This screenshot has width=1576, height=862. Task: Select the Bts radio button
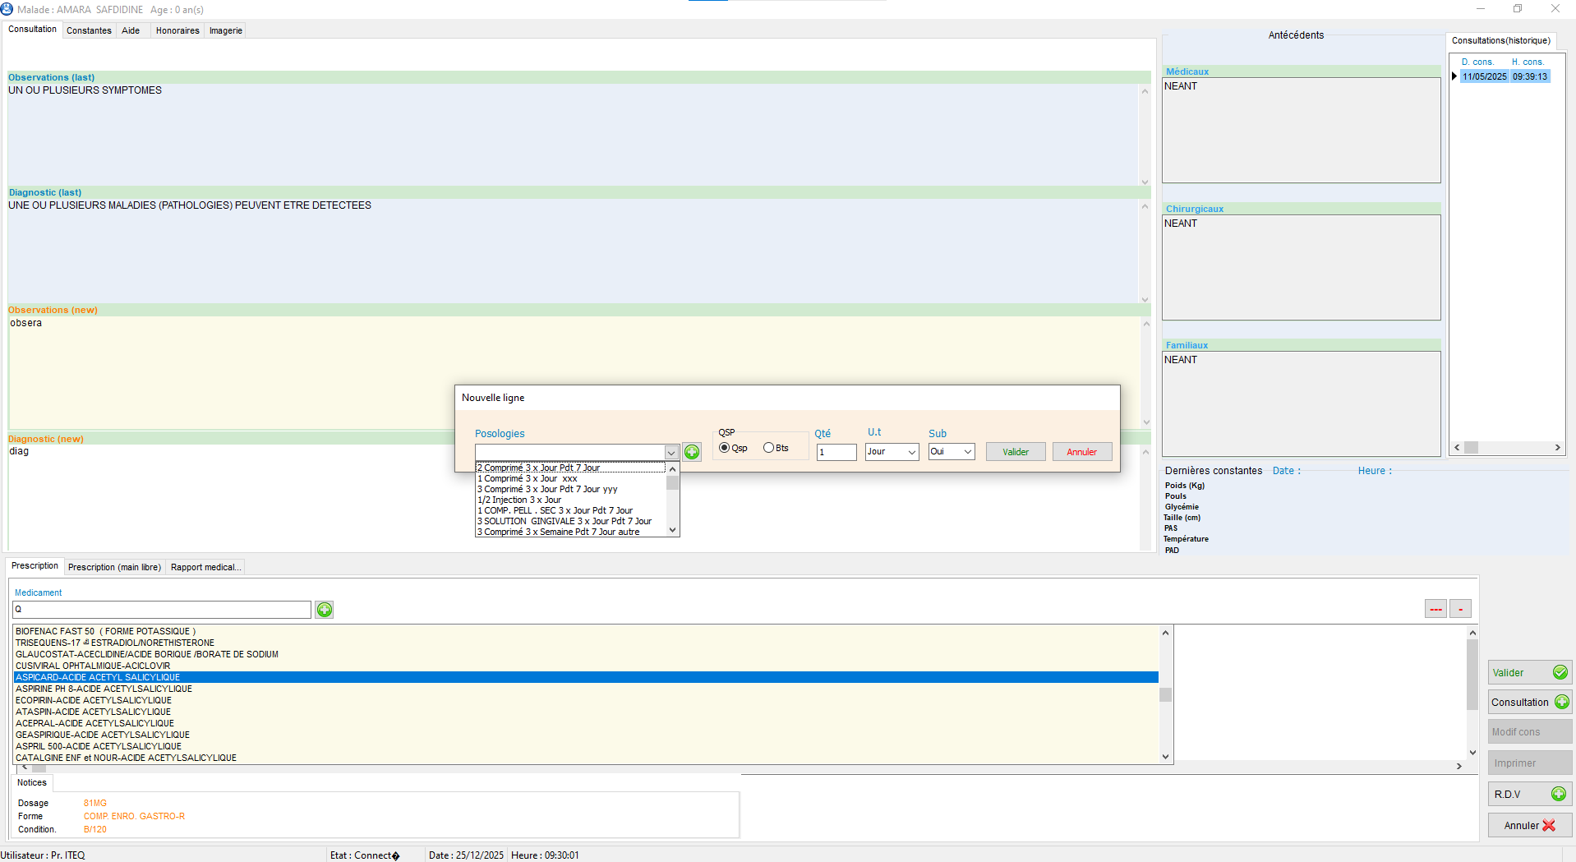[x=768, y=448]
